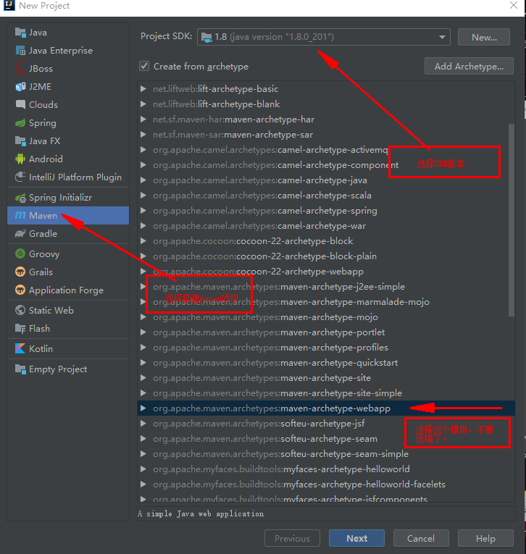The image size is (526, 554).
Task: Select maven-archetype-site-simple row
Action: [x=326, y=393]
